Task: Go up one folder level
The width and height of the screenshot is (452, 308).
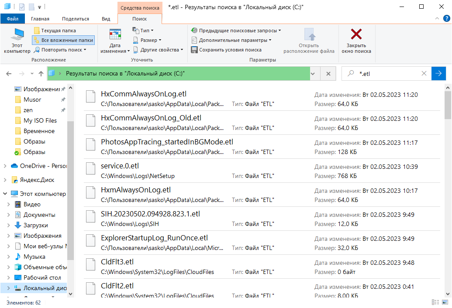Action: [x=41, y=74]
